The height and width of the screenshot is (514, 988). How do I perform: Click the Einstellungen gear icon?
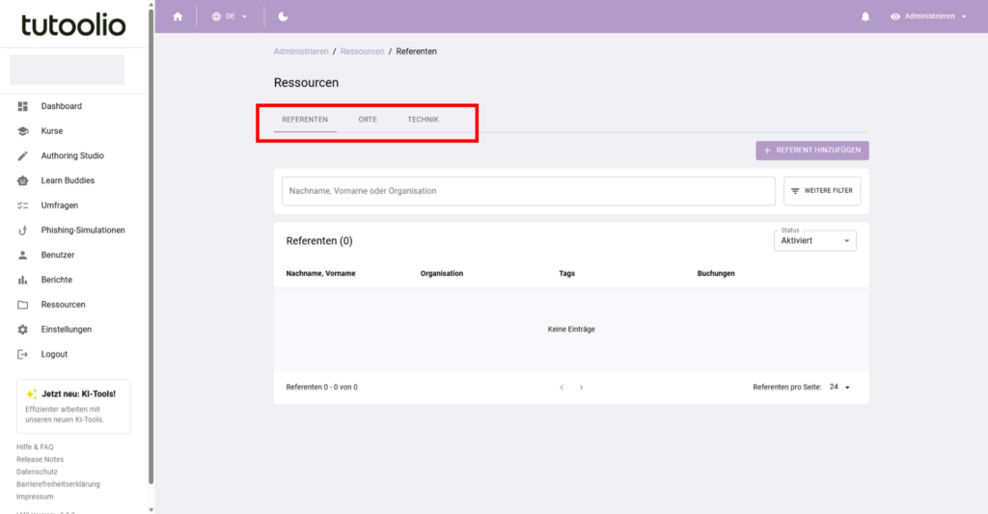[23, 330]
